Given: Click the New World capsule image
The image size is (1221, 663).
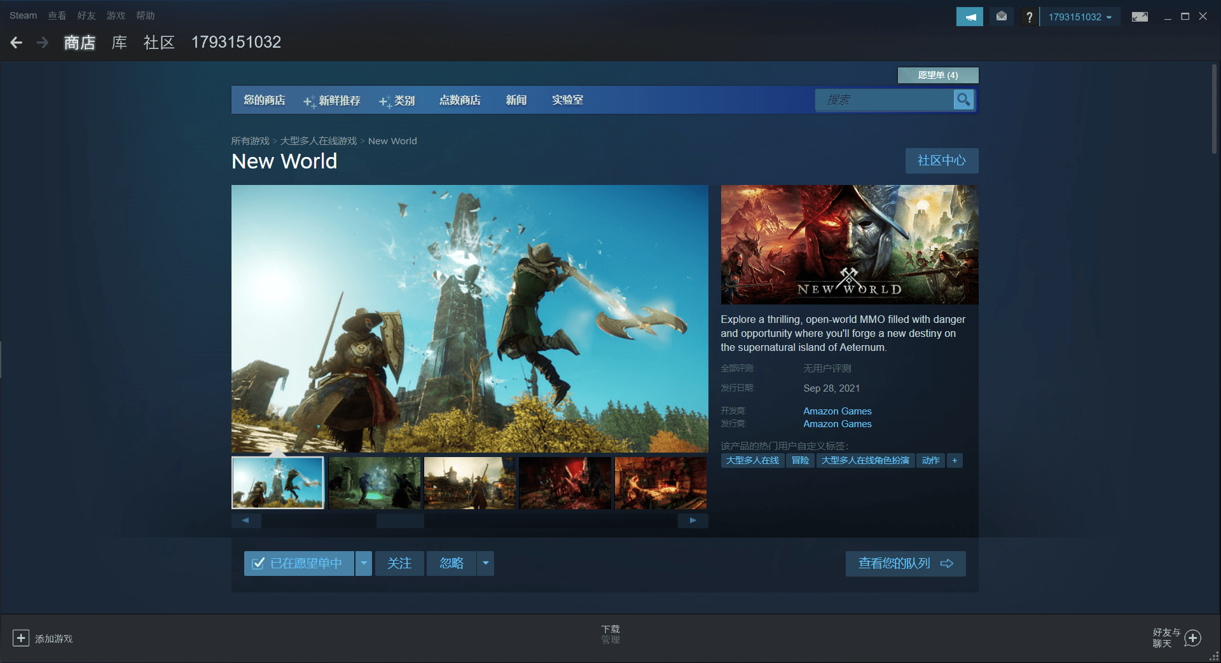Looking at the screenshot, I should click(850, 245).
